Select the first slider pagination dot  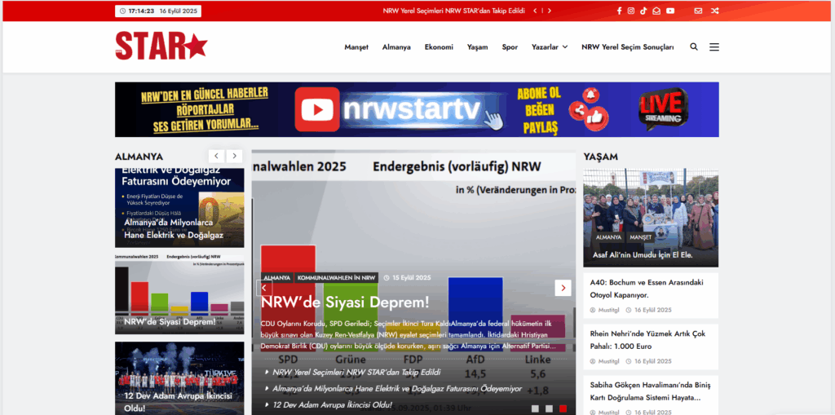coord(535,408)
